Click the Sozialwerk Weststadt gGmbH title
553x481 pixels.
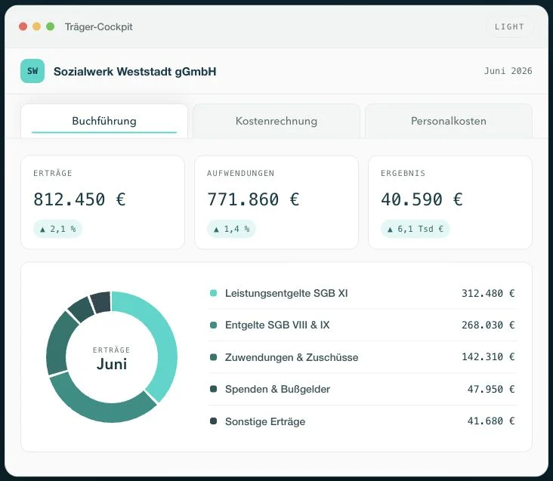pos(134,72)
